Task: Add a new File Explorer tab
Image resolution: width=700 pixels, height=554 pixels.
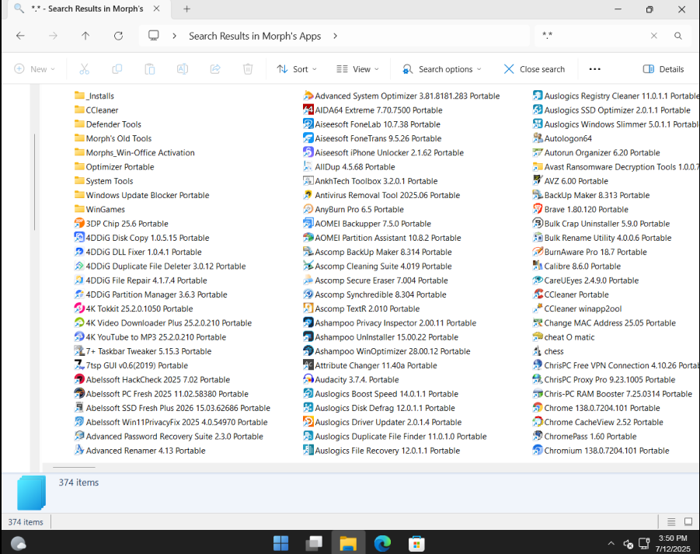Action: (186, 9)
